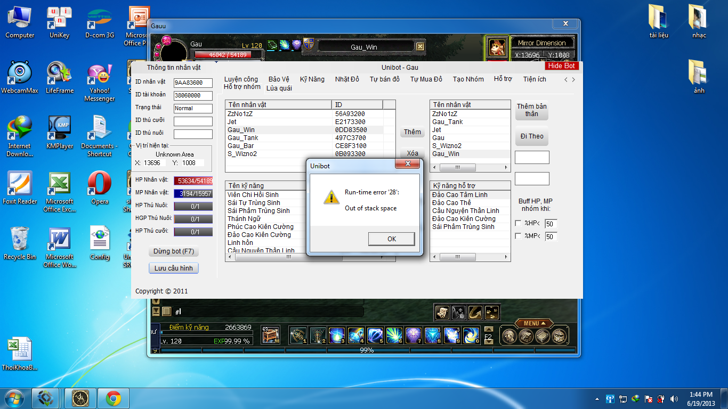Image resolution: width=728 pixels, height=409 pixels.
Task: Click OK in the Run-time error dialog
Action: coord(392,239)
